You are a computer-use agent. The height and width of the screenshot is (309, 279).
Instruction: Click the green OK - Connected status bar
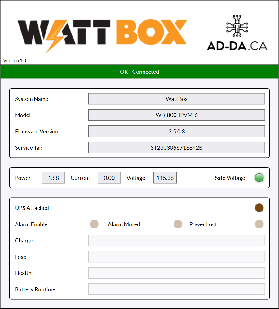click(139, 72)
